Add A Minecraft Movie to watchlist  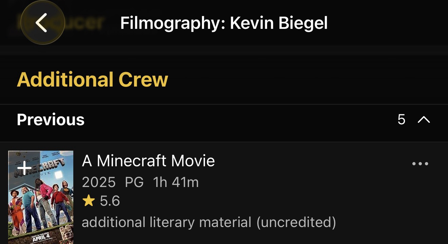pyautogui.click(x=24, y=168)
